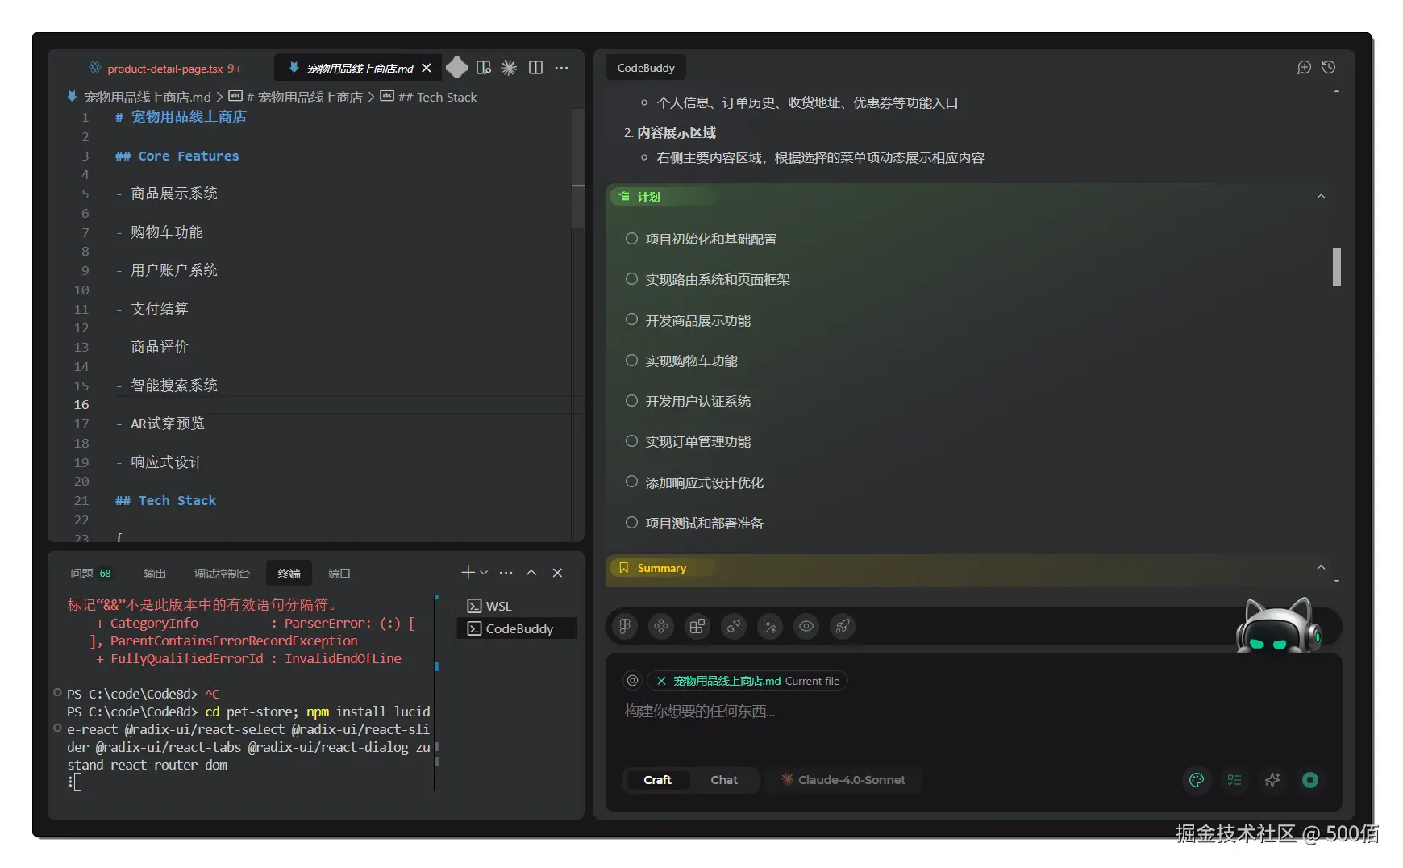The width and height of the screenshot is (1403, 868).
Task: Collapse the Summary section chevron
Action: point(1321,568)
